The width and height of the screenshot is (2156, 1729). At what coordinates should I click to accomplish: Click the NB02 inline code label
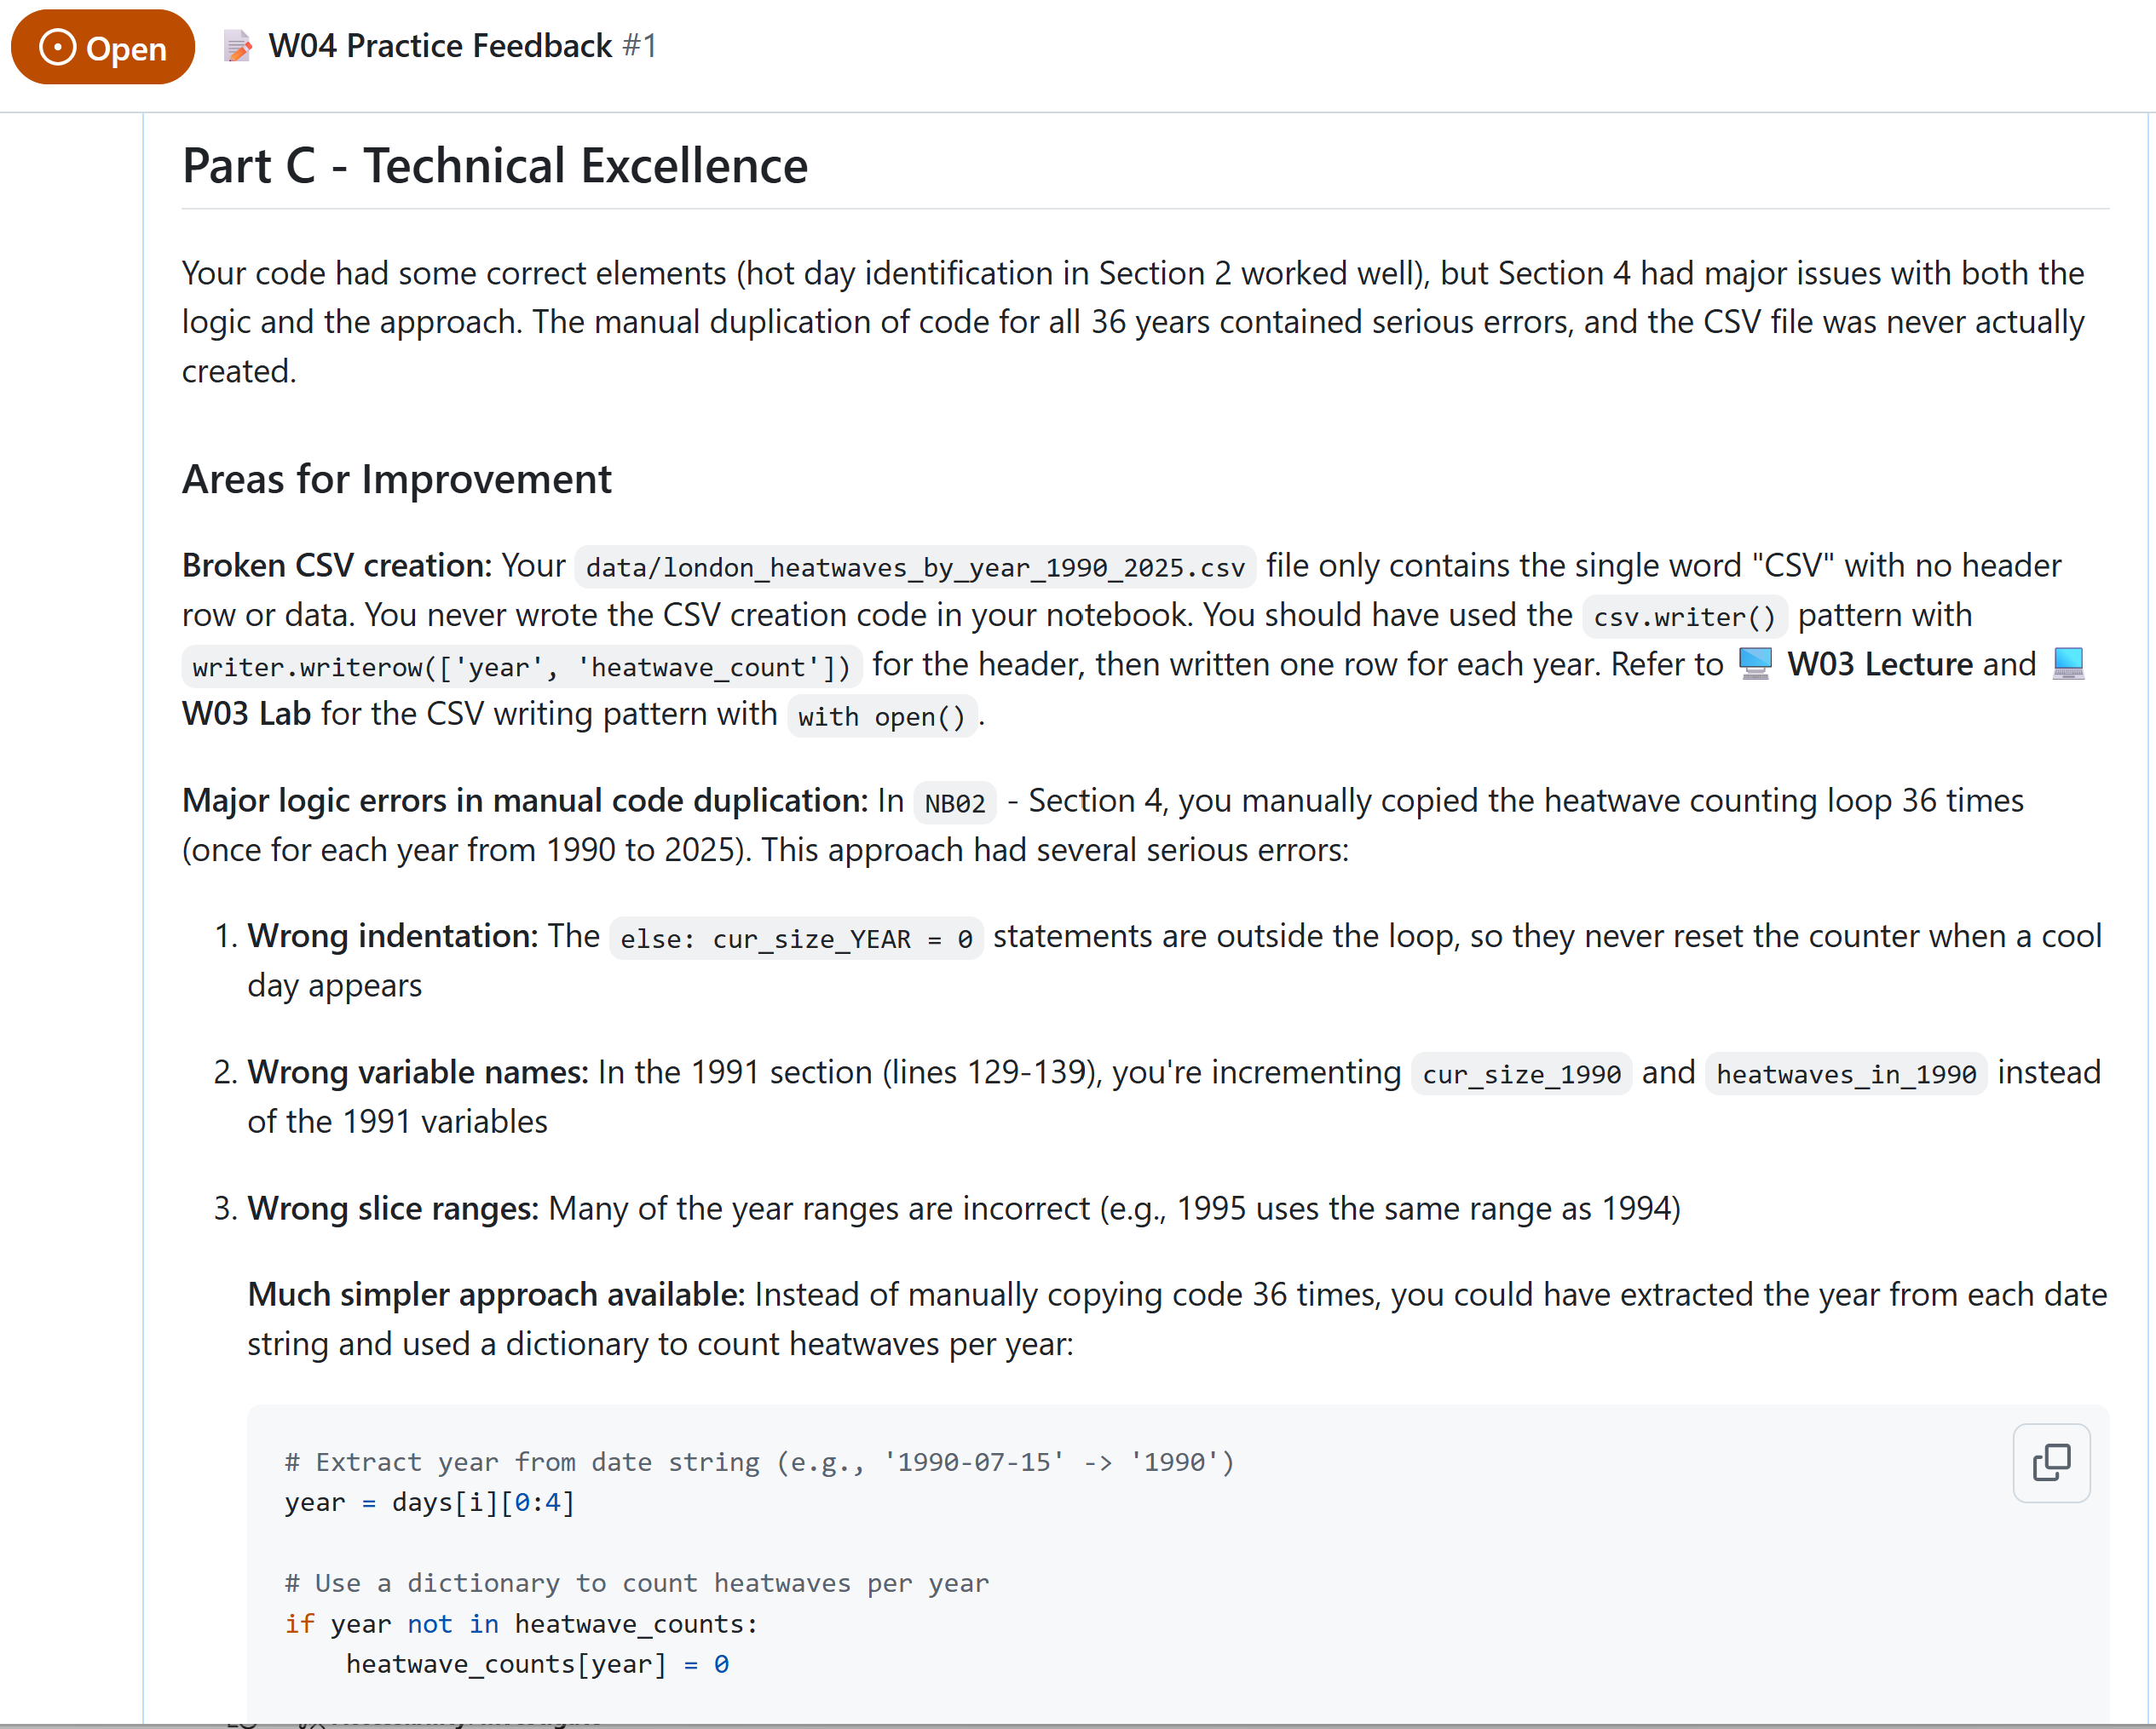954,802
